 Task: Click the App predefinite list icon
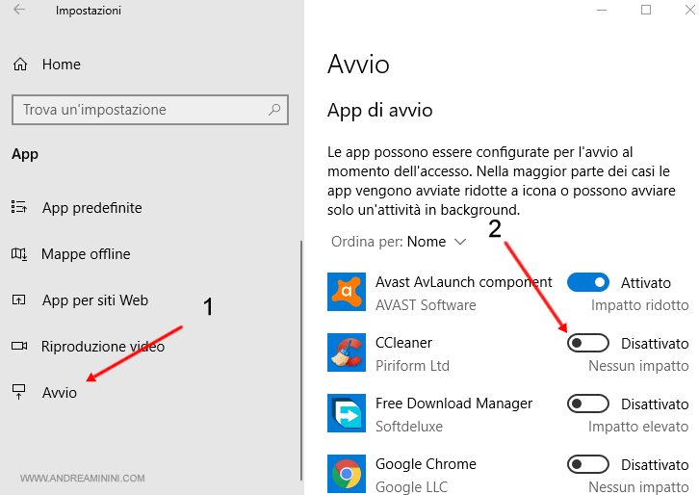pyautogui.click(x=18, y=207)
